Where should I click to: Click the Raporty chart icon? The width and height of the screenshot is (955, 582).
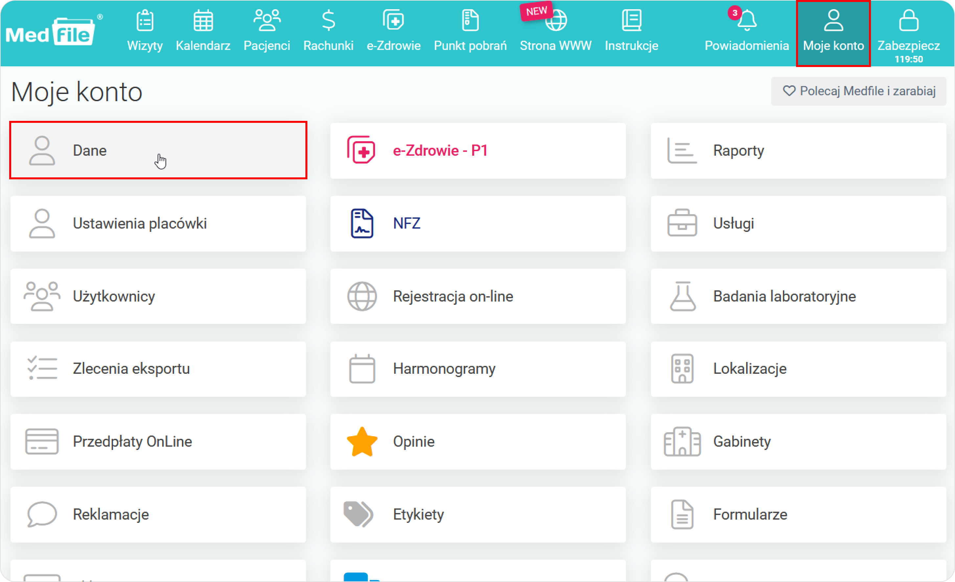(682, 150)
